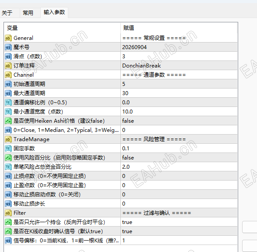
Task: Click the string icon beside Filter
Action: click(x=8, y=213)
